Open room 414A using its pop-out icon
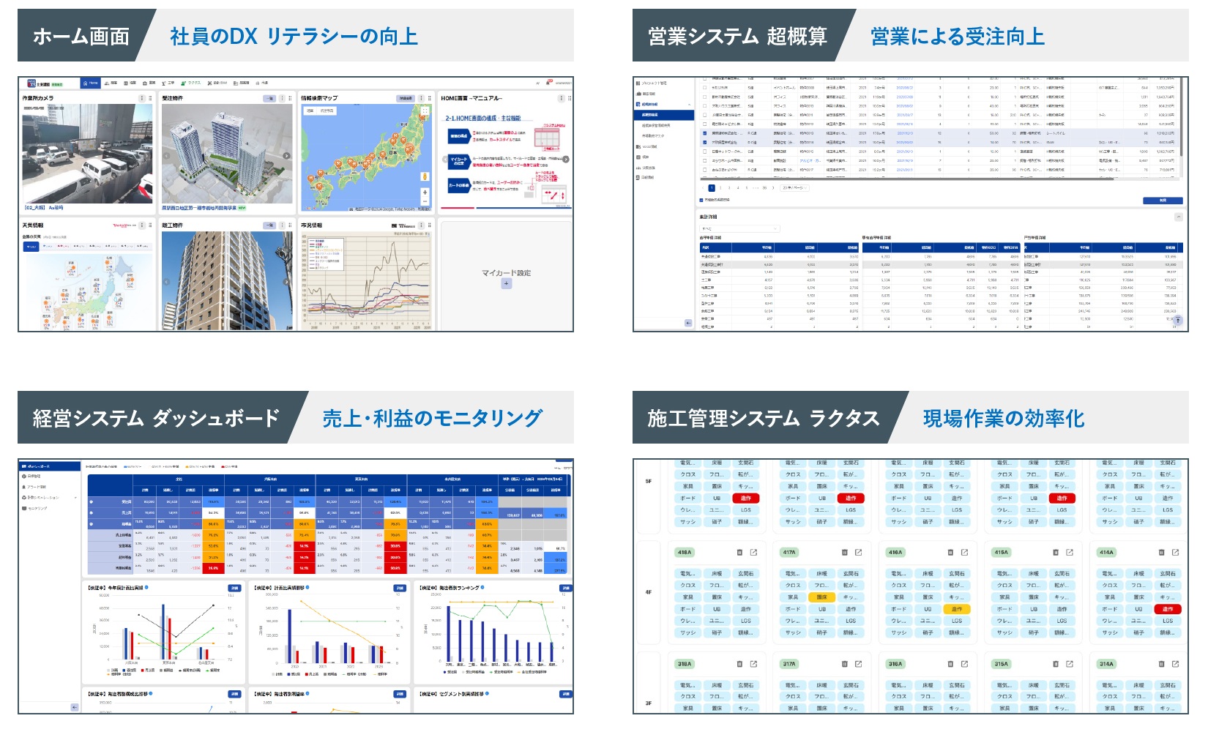The width and height of the screenshot is (1208, 732). pos(1175,553)
